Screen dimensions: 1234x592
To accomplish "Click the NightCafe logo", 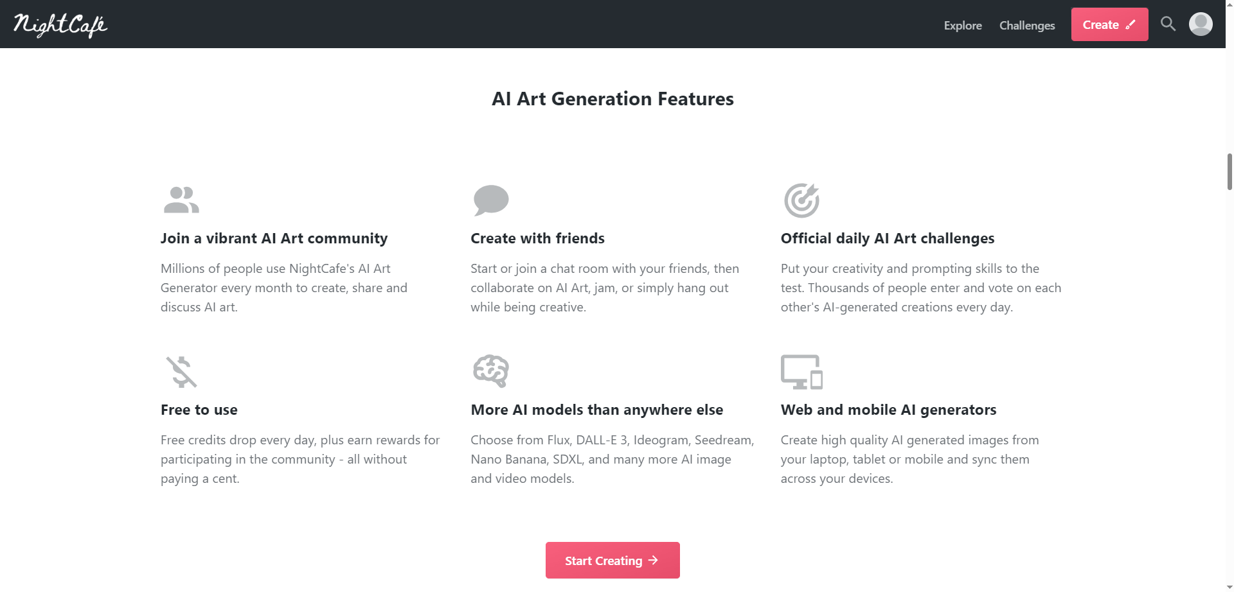I will point(60,25).
